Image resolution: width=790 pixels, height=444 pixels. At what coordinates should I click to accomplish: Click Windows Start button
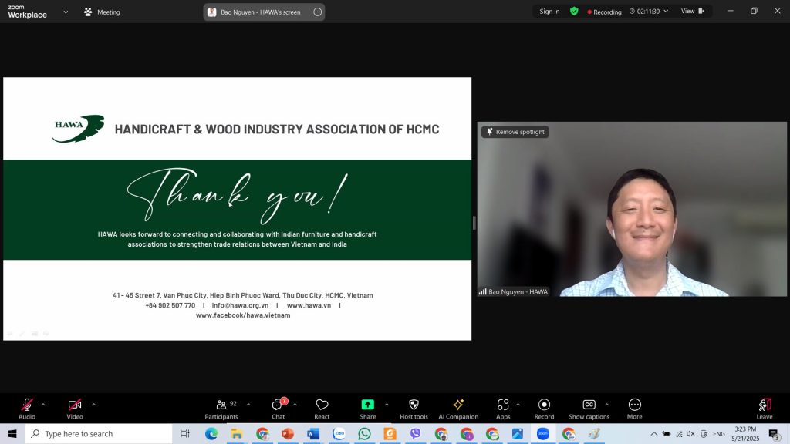tap(12, 433)
